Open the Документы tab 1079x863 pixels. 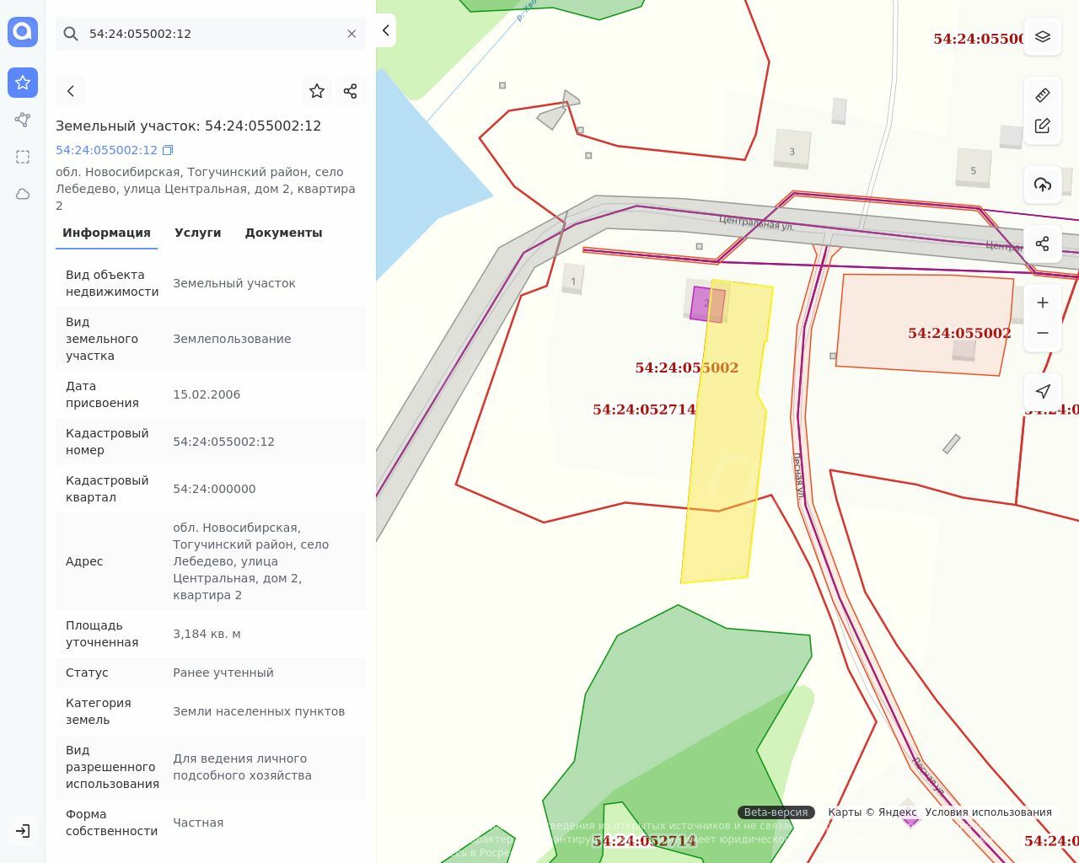pos(283,233)
